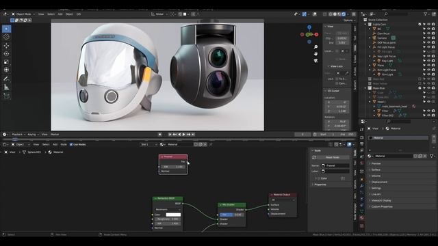The width and height of the screenshot is (438, 246).
Task: Toggle the auto keying record button
Action: pos(159,135)
